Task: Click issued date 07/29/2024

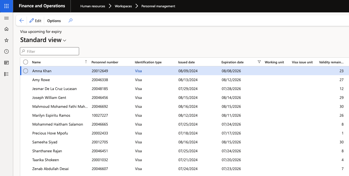Action: [x=188, y=89]
